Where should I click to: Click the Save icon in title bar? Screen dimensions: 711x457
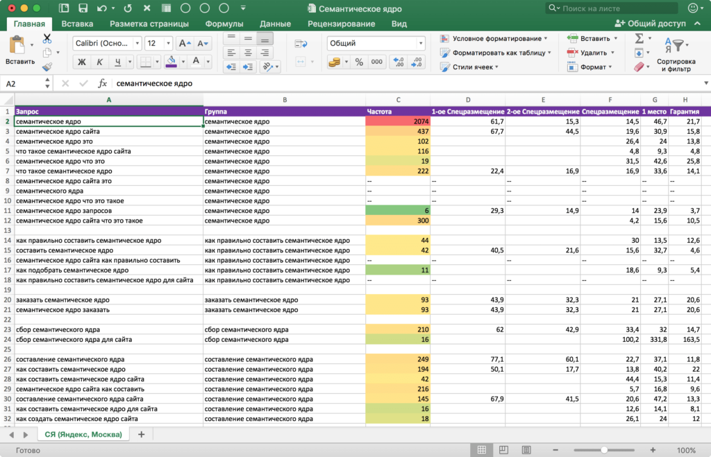pos(83,8)
